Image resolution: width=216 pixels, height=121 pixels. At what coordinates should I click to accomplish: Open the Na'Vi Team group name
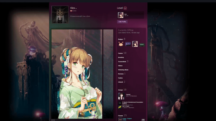pyautogui.click(x=126, y=106)
